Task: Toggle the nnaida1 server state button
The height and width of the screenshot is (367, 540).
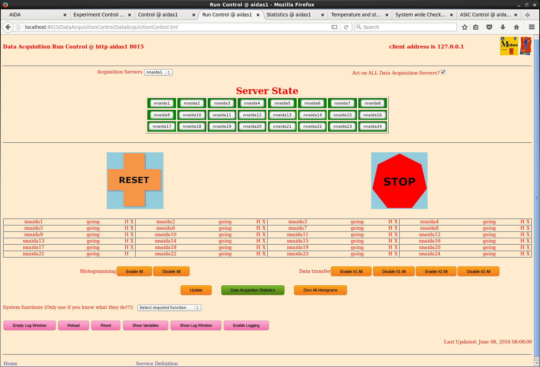Action: (162, 103)
